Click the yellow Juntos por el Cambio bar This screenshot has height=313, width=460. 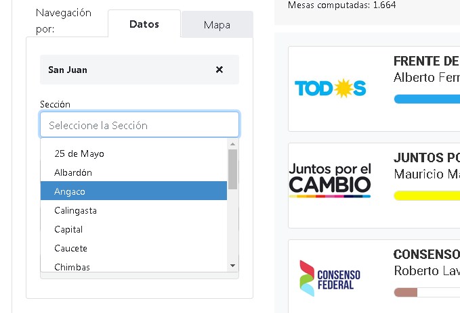click(427, 196)
